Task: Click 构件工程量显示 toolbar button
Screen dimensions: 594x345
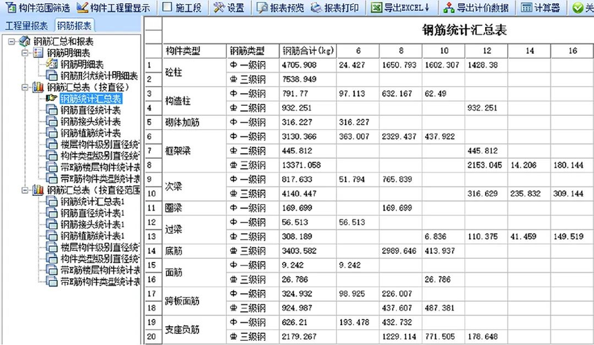Action: [x=113, y=7]
